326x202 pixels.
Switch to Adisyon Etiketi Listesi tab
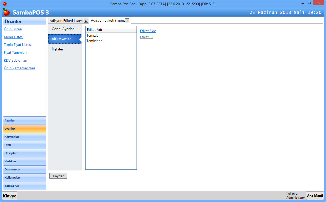(x=66, y=21)
